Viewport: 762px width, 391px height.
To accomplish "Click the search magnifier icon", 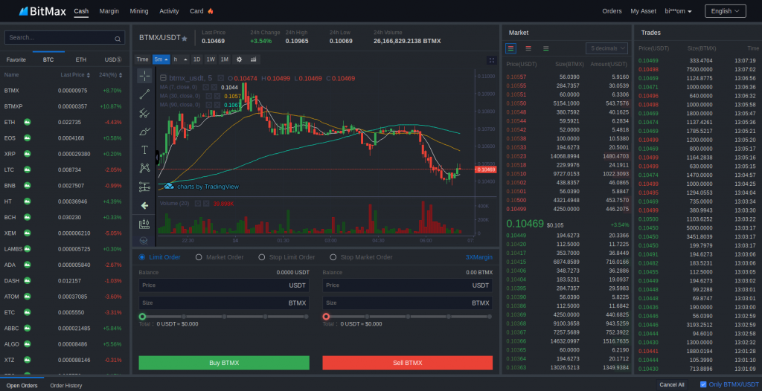I will click(118, 39).
